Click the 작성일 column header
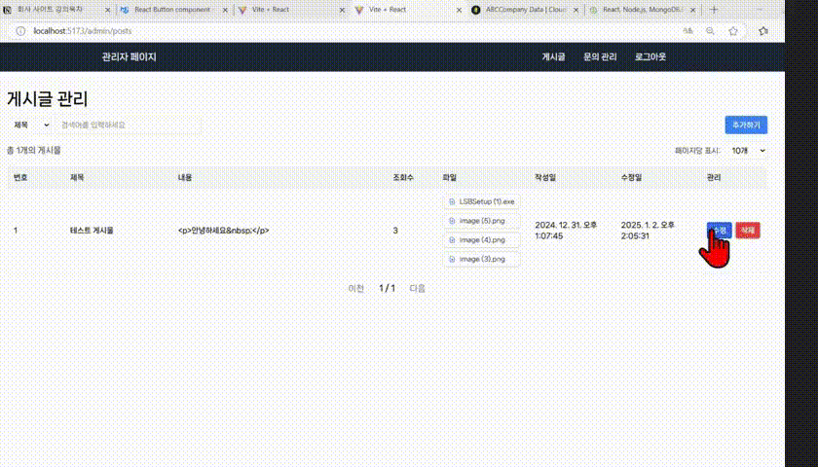The image size is (818, 467). (545, 178)
